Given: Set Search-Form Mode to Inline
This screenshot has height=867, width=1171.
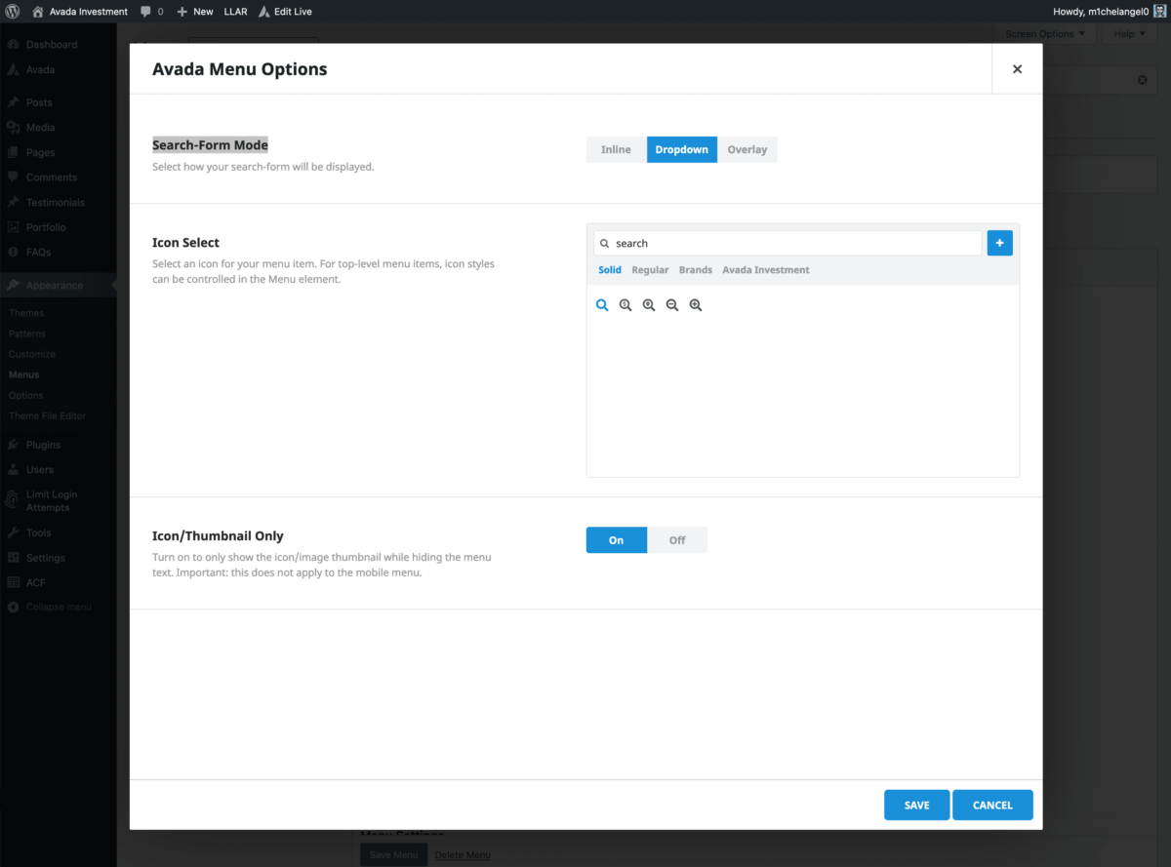Looking at the screenshot, I should pos(615,149).
